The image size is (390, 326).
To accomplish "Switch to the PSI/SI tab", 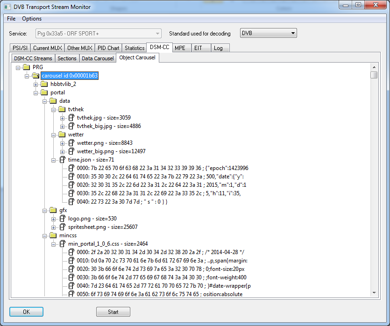I will (x=20, y=48).
